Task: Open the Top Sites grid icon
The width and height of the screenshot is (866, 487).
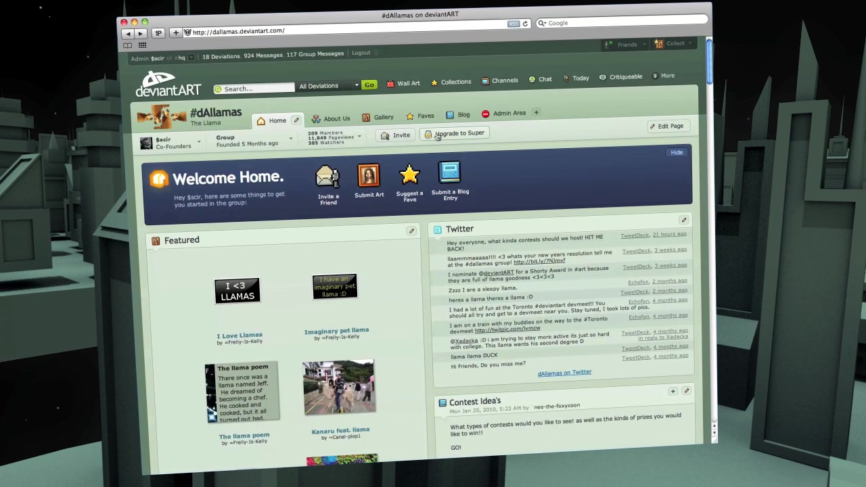Action: pyautogui.click(x=142, y=45)
